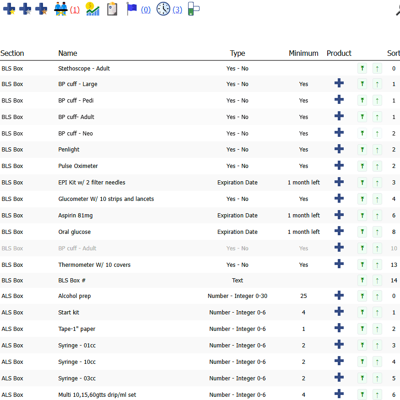Screen dimensions: 400x400
Task: Add product to Syringe - 10cc row
Action: [339, 361]
